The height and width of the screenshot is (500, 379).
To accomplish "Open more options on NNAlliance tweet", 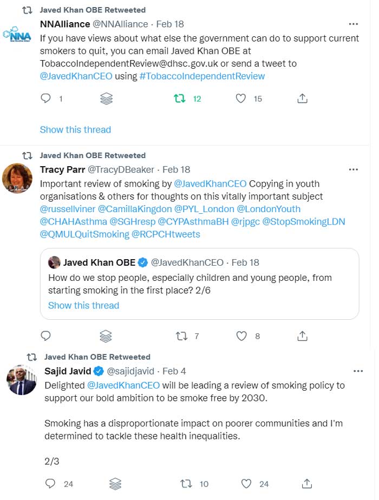I will [354, 24].
